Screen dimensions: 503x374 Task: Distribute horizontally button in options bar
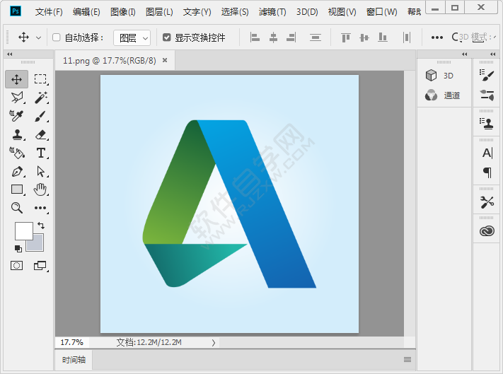[407, 37]
